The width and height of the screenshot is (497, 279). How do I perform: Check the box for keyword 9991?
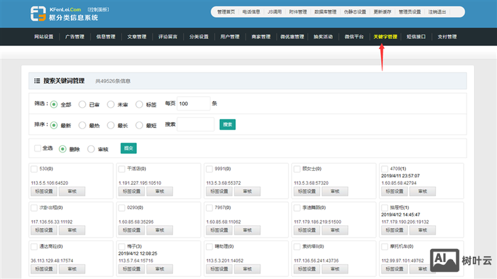pyautogui.click(x=209, y=169)
